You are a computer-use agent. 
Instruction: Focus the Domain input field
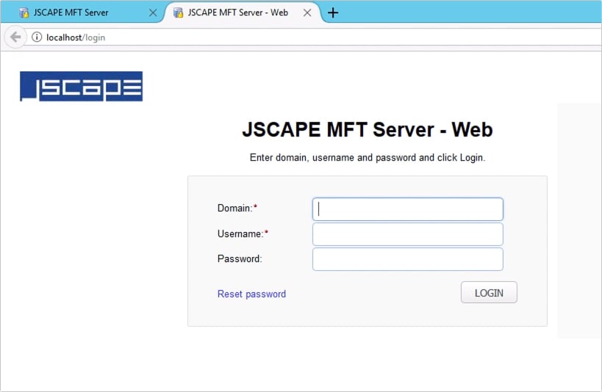(408, 209)
